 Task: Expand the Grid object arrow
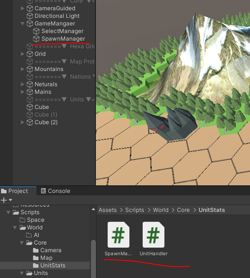pos(22,54)
